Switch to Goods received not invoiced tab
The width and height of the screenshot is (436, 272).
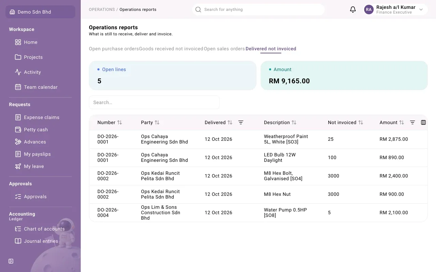(x=171, y=49)
